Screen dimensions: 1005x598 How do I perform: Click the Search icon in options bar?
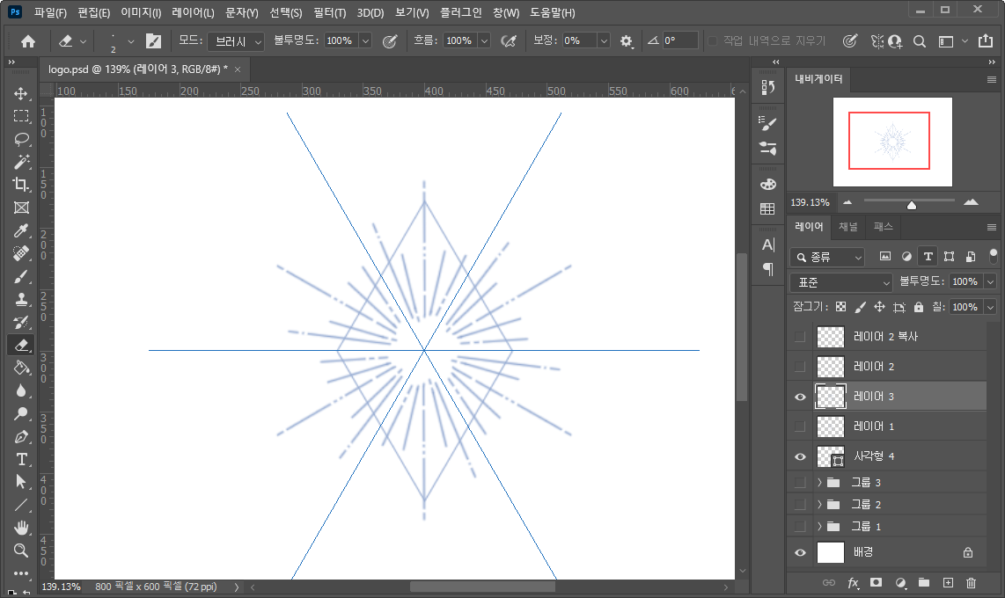(919, 41)
